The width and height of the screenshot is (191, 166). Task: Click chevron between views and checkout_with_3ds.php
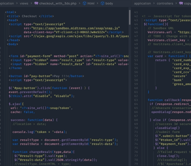click(x=31, y=3)
